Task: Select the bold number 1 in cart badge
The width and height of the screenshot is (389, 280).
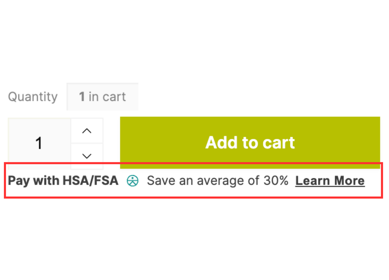Action: pos(102,97)
